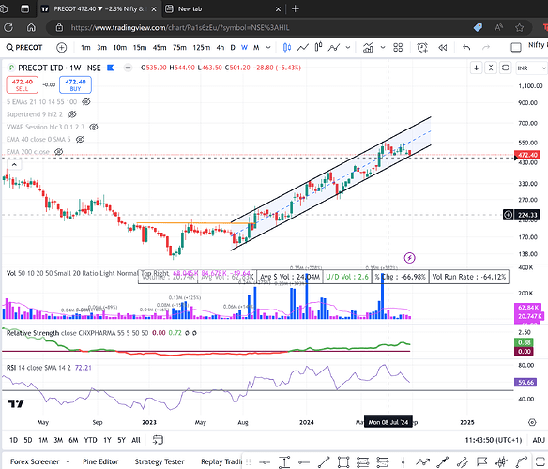Toggle visibility of Supertrend indicator
548x469 pixels.
pos(72,114)
